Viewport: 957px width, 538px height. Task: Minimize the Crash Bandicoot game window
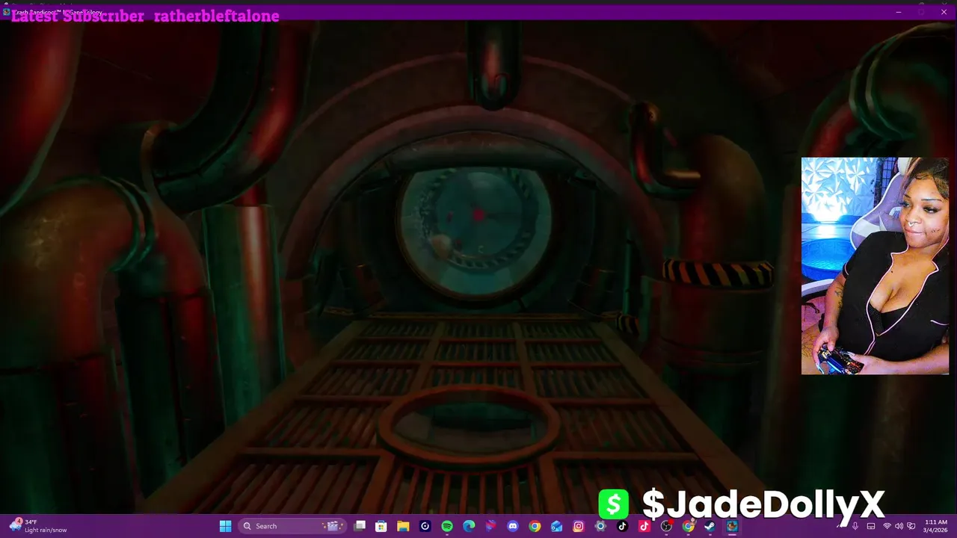pyautogui.click(x=899, y=12)
